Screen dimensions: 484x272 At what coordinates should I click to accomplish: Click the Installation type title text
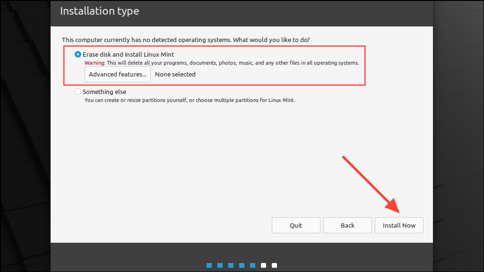99,11
